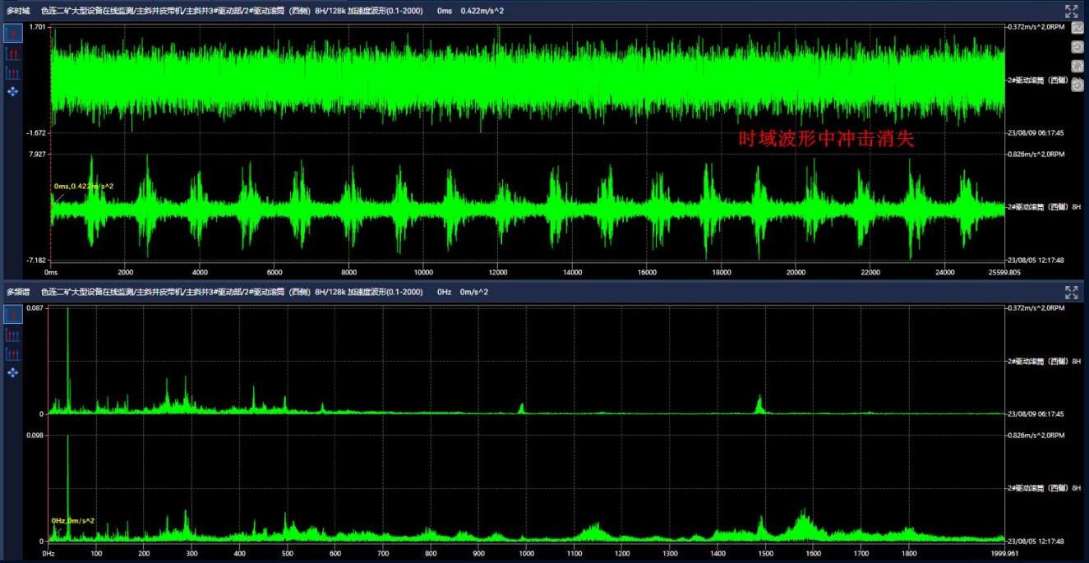Click the red annotation 时域波形中冲击消失
Screen dimensions: 1089x563
tap(826, 141)
